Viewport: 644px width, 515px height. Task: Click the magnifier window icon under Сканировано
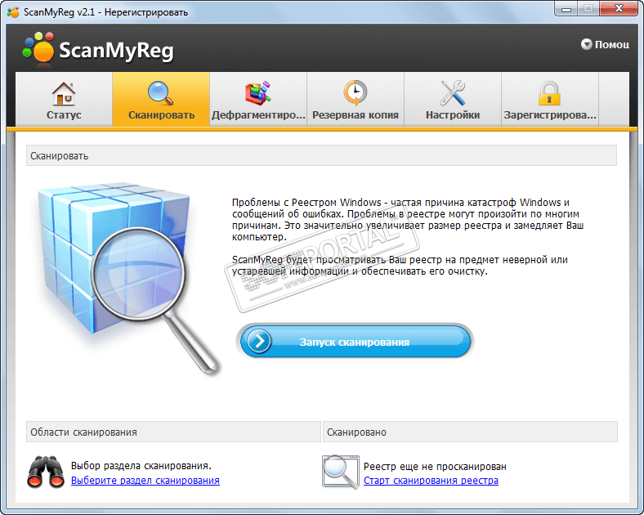341,472
